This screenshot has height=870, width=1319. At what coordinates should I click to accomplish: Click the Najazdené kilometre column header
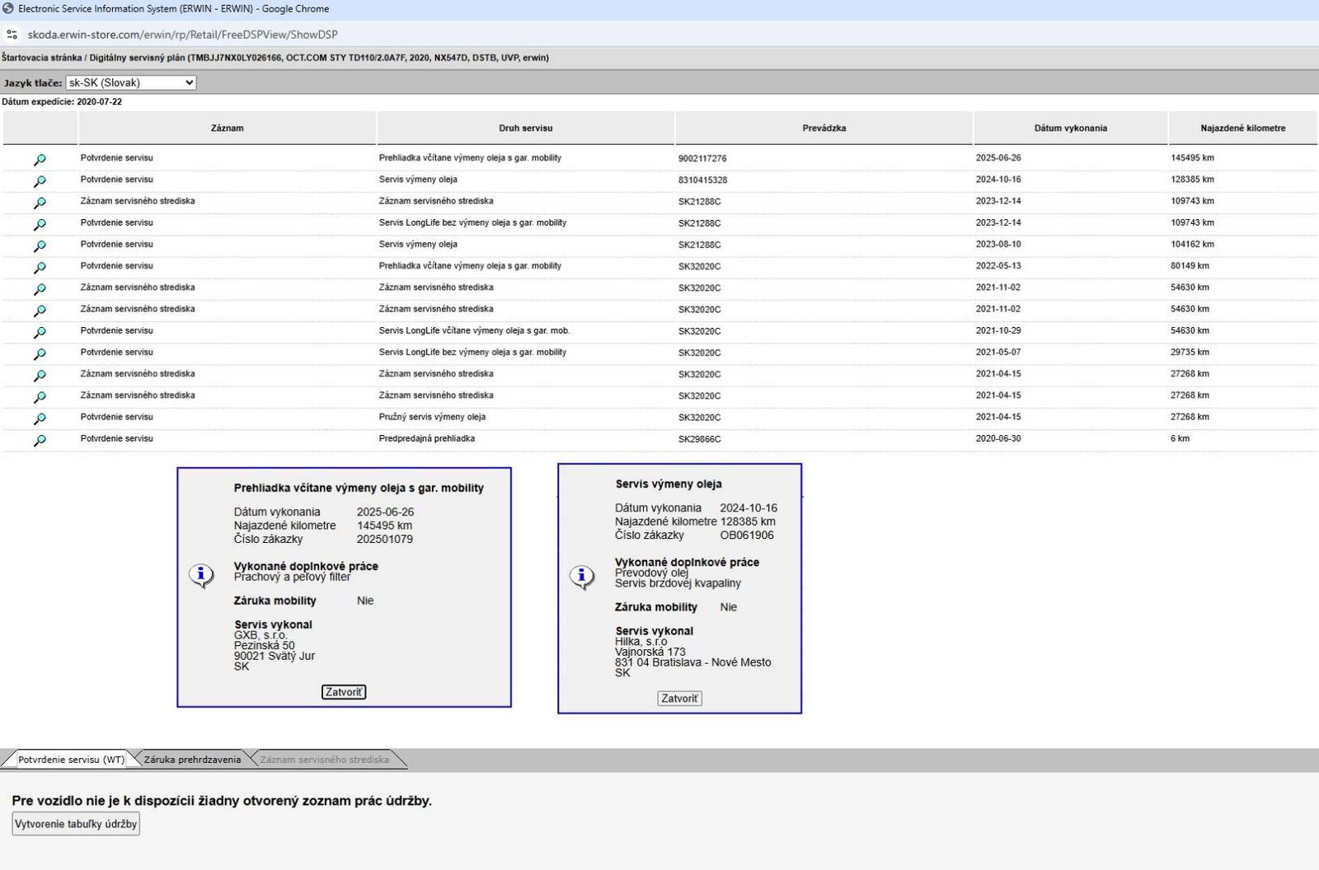(x=1243, y=128)
